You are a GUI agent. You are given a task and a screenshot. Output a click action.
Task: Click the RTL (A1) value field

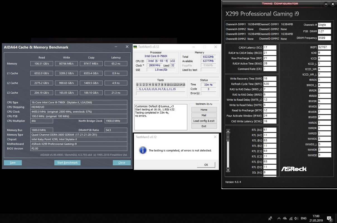pyautogui.click(x=270, y=130)
